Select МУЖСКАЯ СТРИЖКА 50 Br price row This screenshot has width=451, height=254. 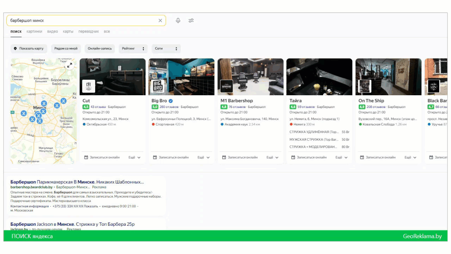319,139
